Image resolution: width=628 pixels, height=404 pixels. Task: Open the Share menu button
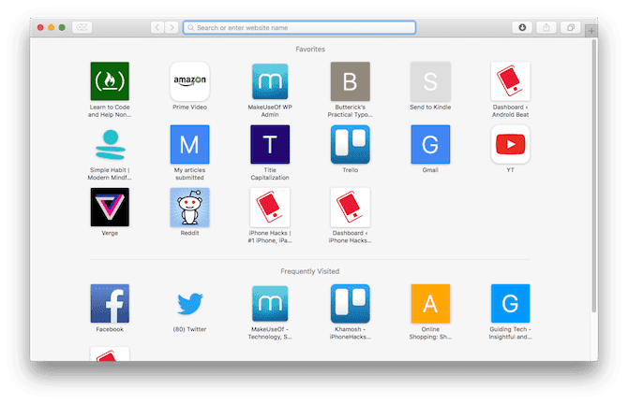pos(546,27)
